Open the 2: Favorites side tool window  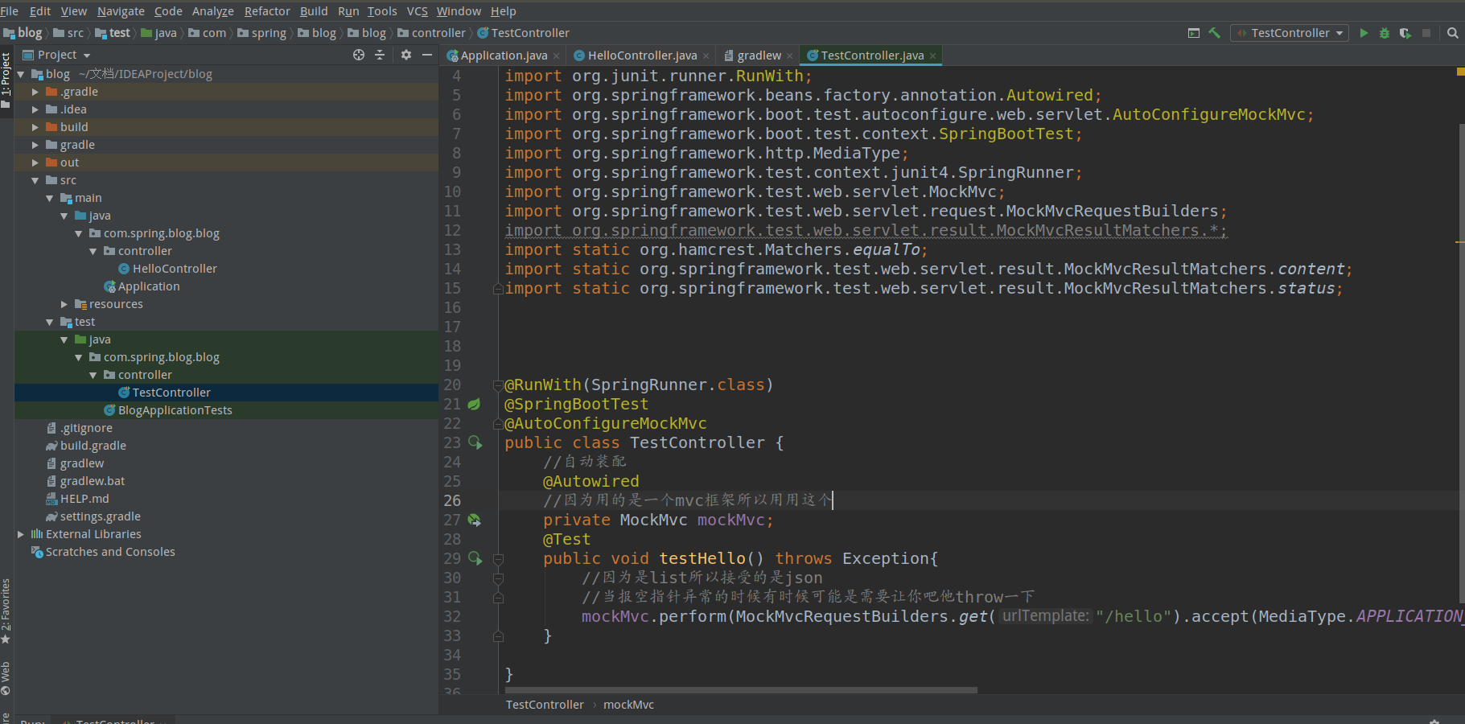coord(6,611)
